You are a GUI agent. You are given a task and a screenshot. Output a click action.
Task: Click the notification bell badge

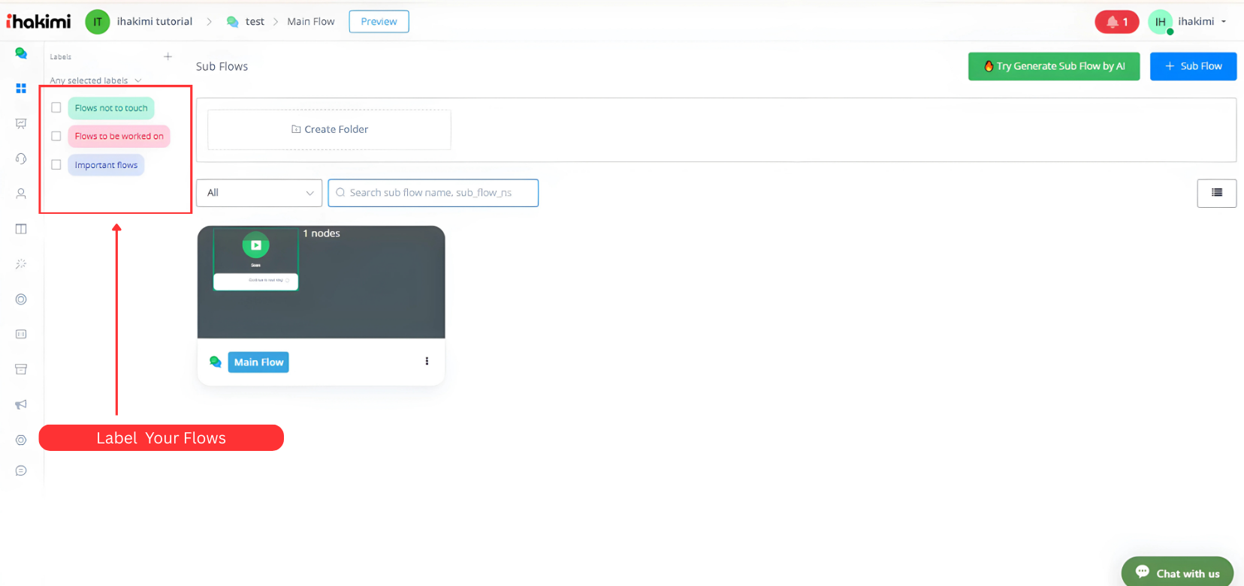tap(1116, 22)
